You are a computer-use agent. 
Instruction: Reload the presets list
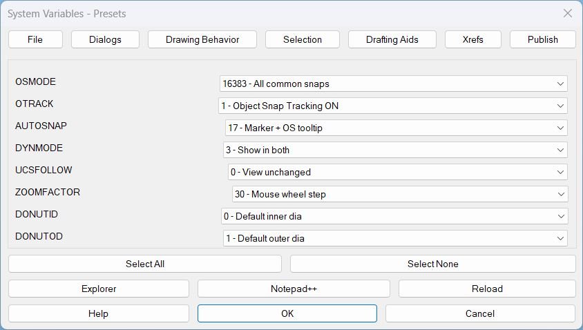click(x=487, y=289)
